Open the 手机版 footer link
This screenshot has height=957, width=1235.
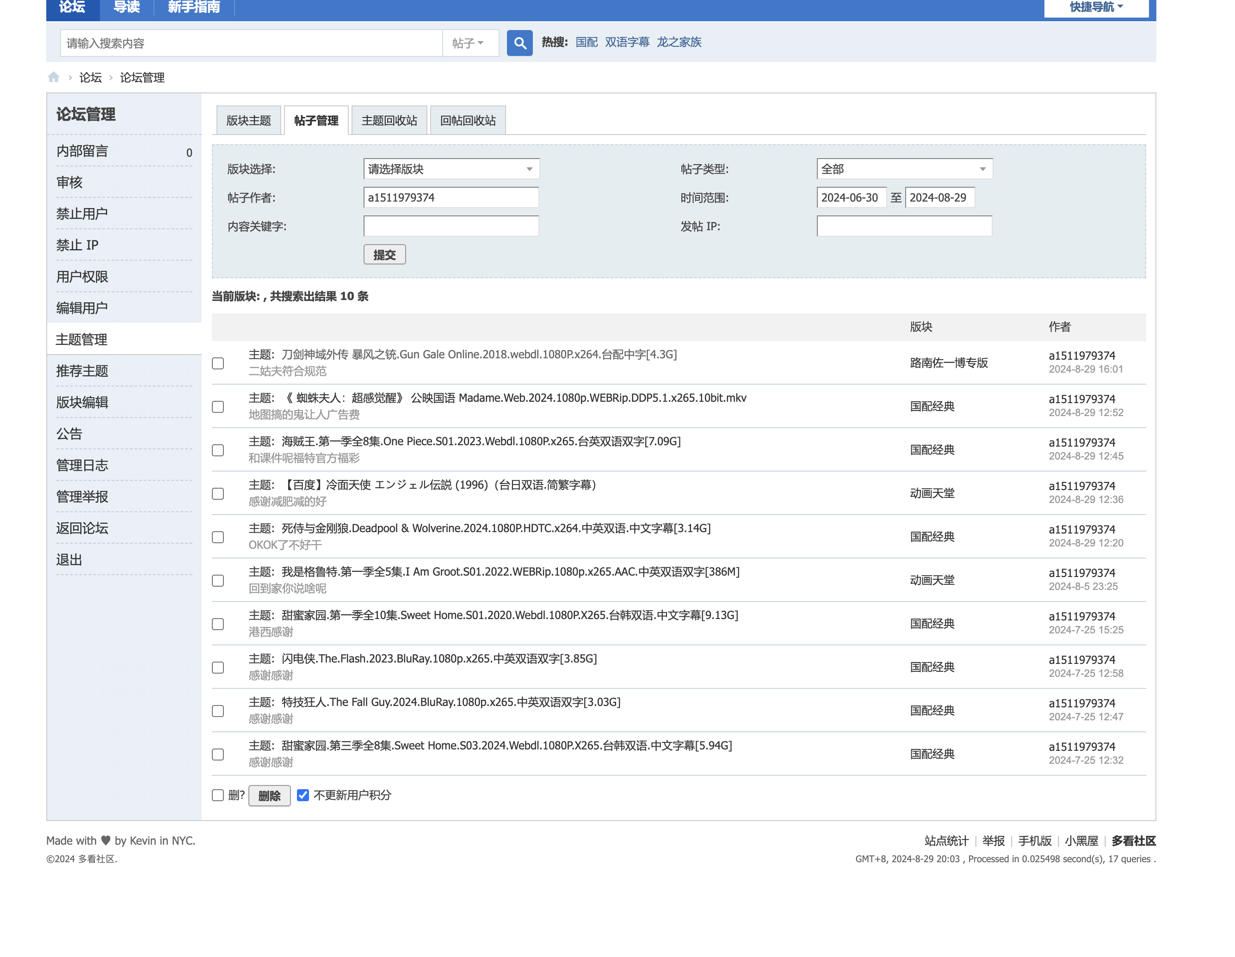tap(1035, 841)
